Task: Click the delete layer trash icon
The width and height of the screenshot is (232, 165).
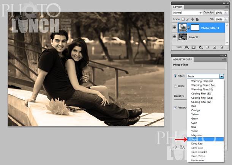Action: click(x=221, y=47)
